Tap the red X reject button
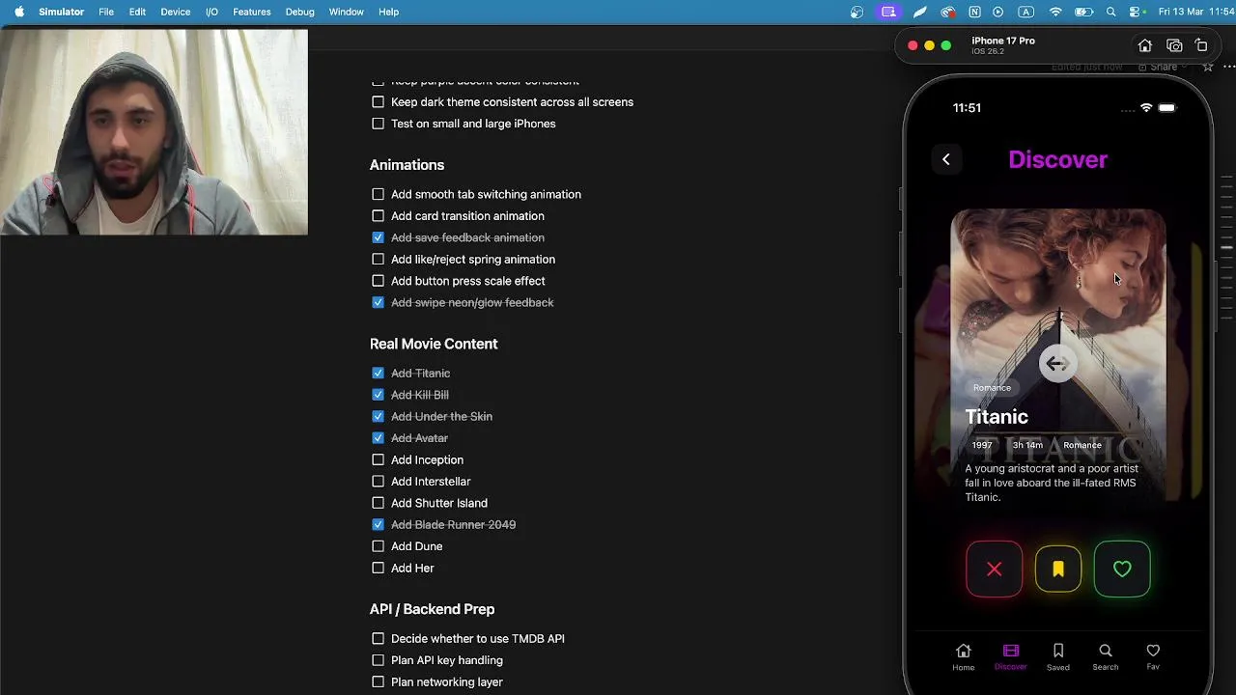Image resolution: width=1236 pixels, height=695 pixels. pos(994,570)
